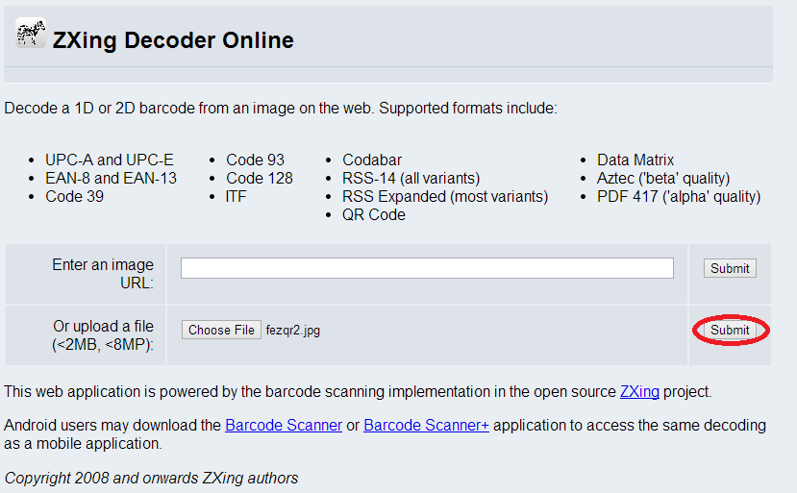Image resolution: width=797 pixels, height=493 pixels.
Task: Focus the image URL input field
Action: [x=427, y=268]
